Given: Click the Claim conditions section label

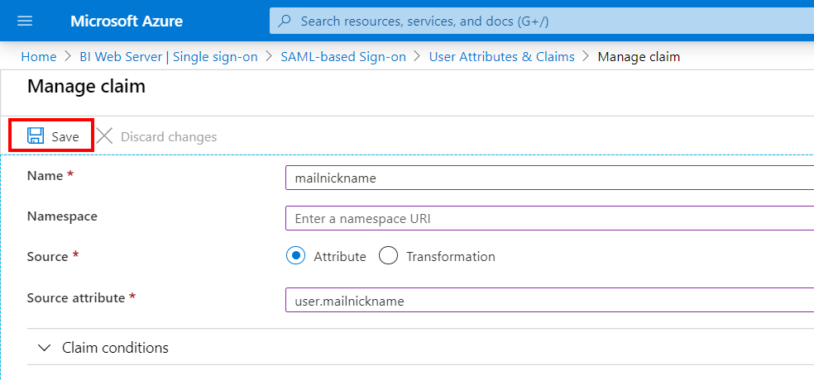Looking at the screenshot, I should pos(115,348).
